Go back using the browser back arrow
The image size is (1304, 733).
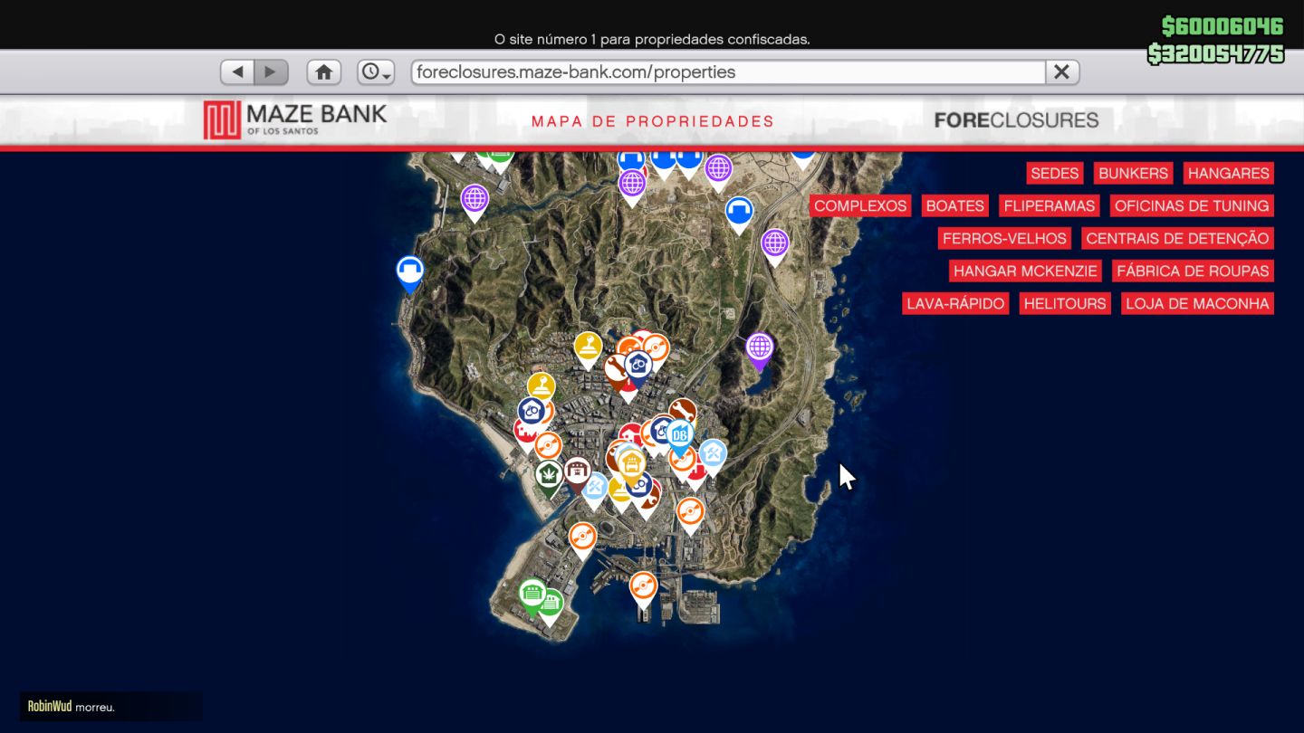[x=237, y=71]
